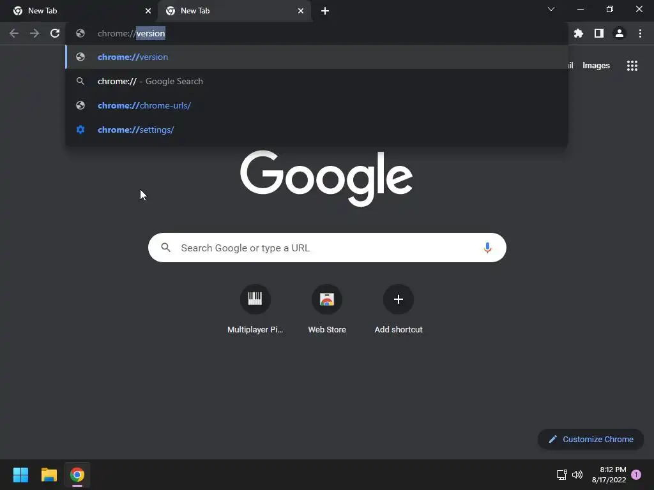Switch to the first New Tab
The width and height of the screenshot is (654, 490).
coord(79,11)
